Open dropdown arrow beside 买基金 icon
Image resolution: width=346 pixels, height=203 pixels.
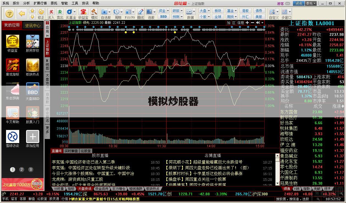pos(75,12)
